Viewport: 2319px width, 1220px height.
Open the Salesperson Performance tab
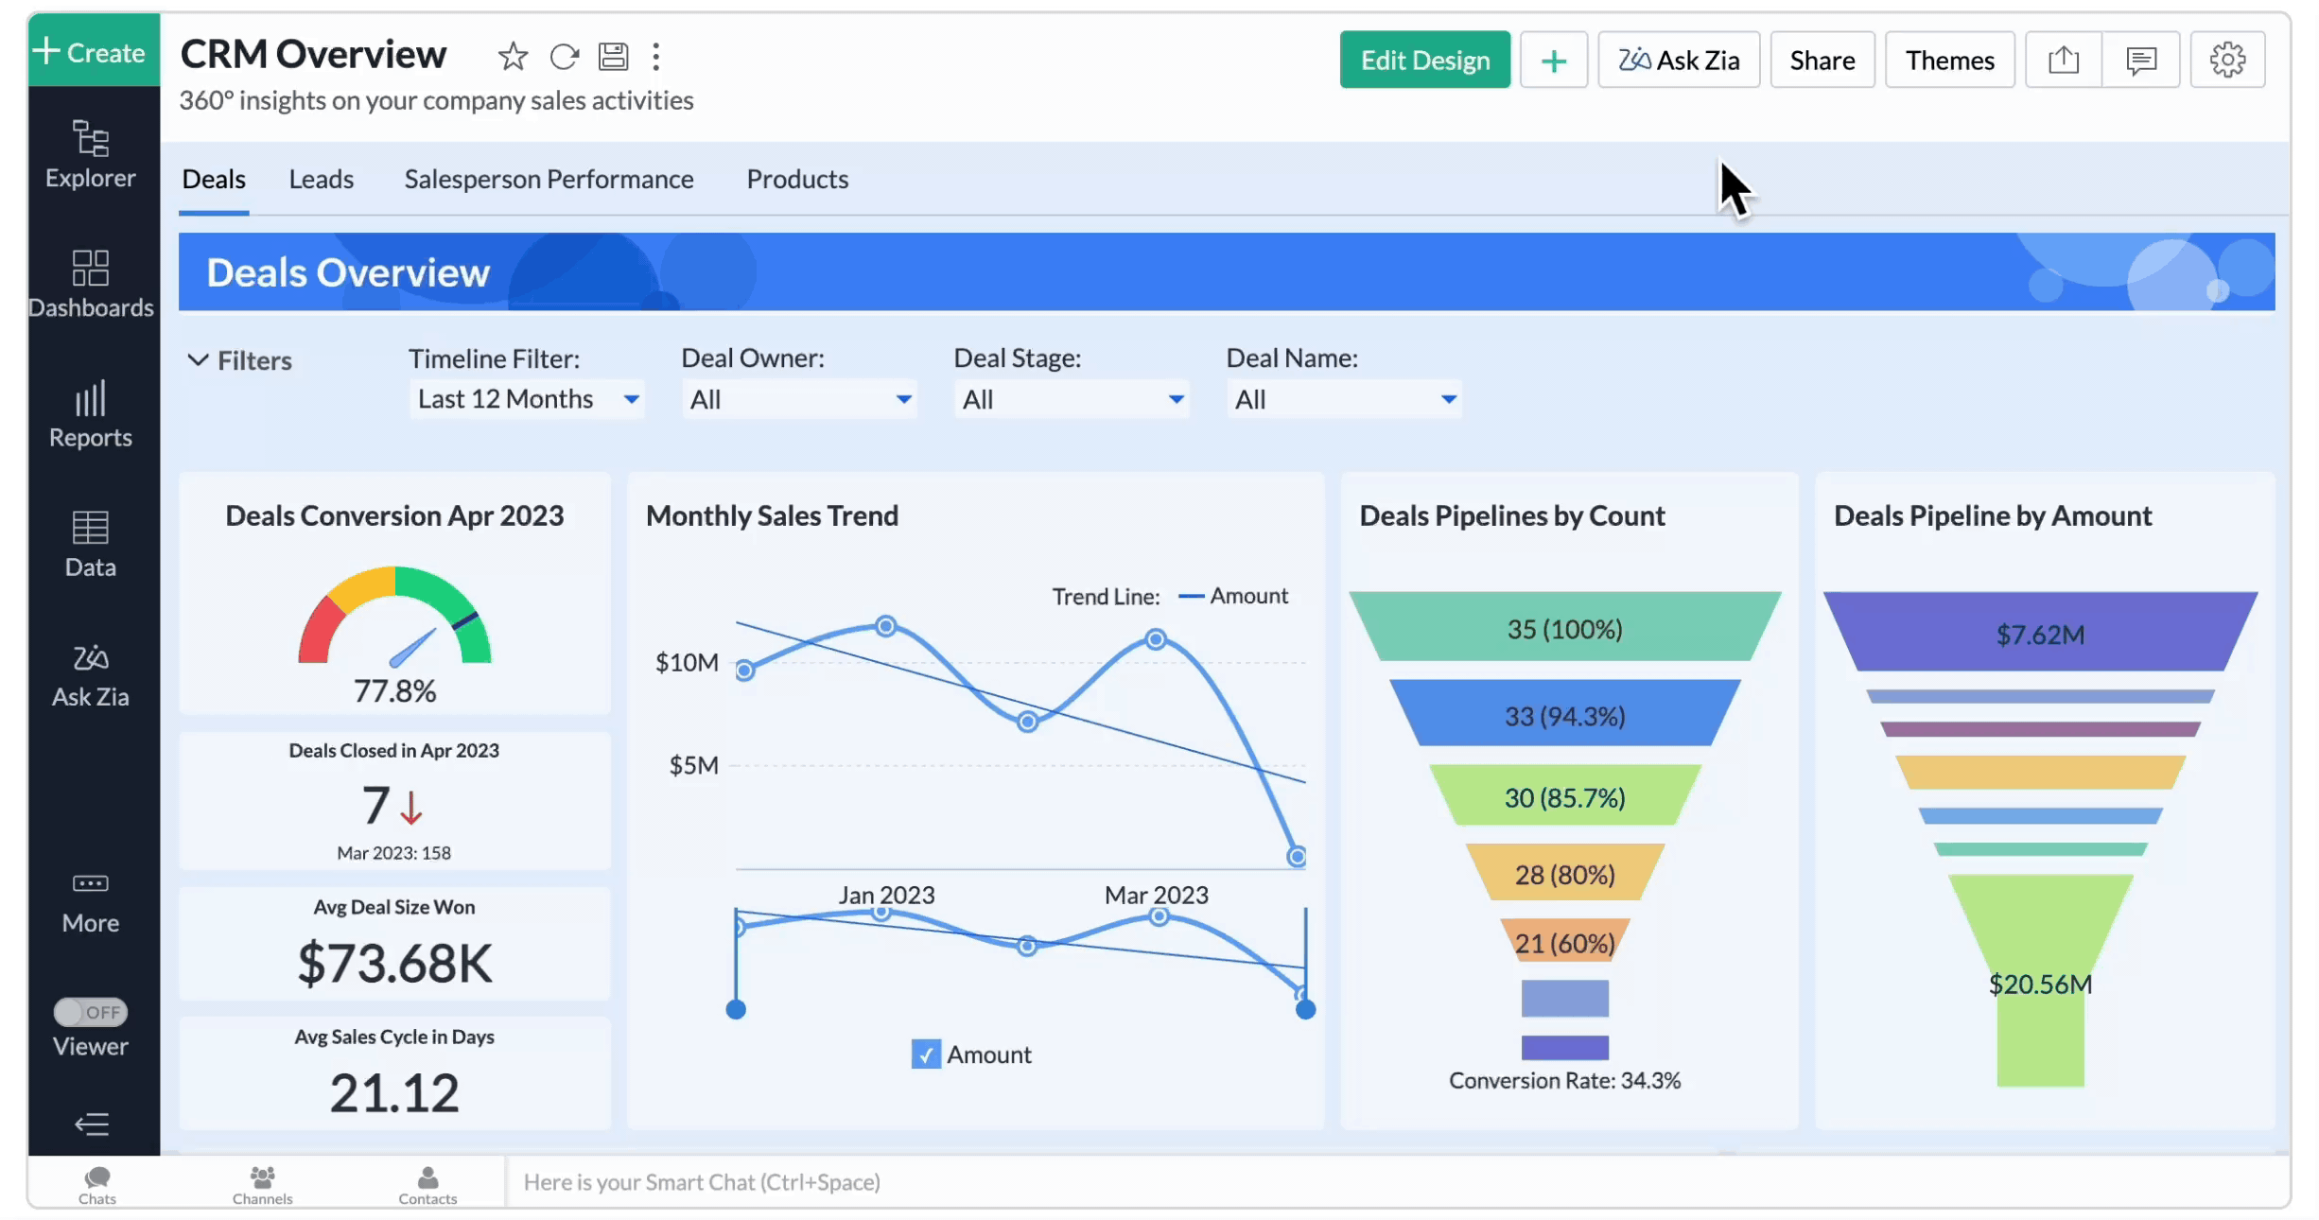coord(549,178)
